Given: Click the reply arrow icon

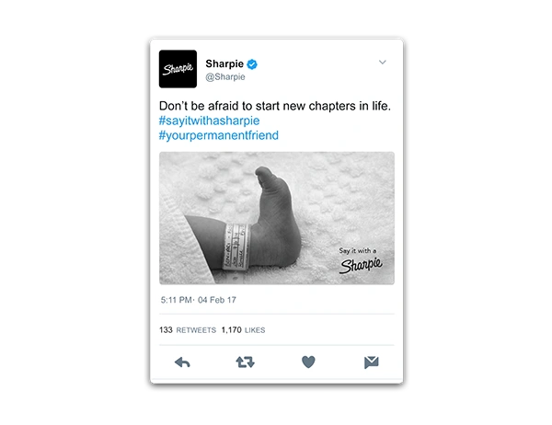Looking at the screenshot, I should click(182, 362).
